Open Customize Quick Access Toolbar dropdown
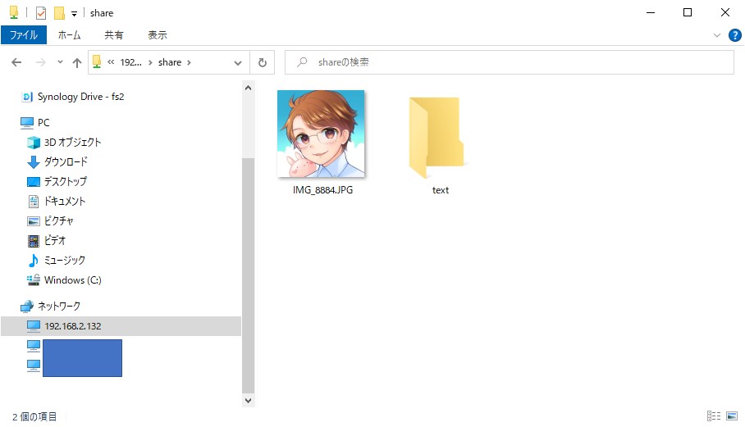745x427 pixels. 74,13
